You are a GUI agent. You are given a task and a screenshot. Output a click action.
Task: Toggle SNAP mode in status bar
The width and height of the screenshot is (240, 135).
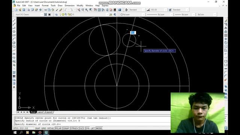[37, 128]
